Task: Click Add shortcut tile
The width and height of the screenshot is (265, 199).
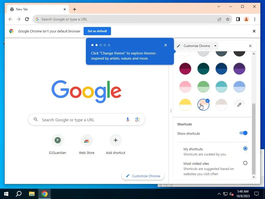Action: tap(116, 144)
